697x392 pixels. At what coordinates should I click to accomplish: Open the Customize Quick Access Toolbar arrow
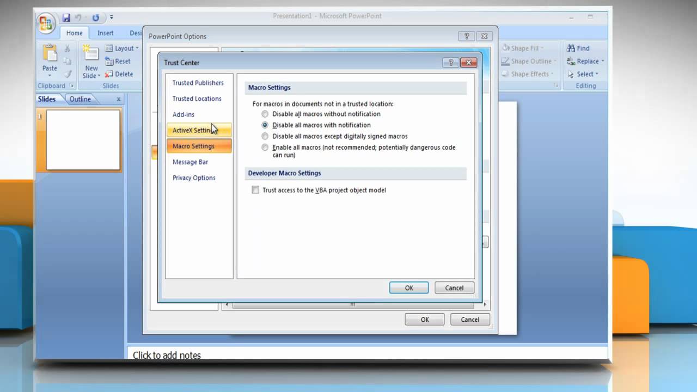112,17
